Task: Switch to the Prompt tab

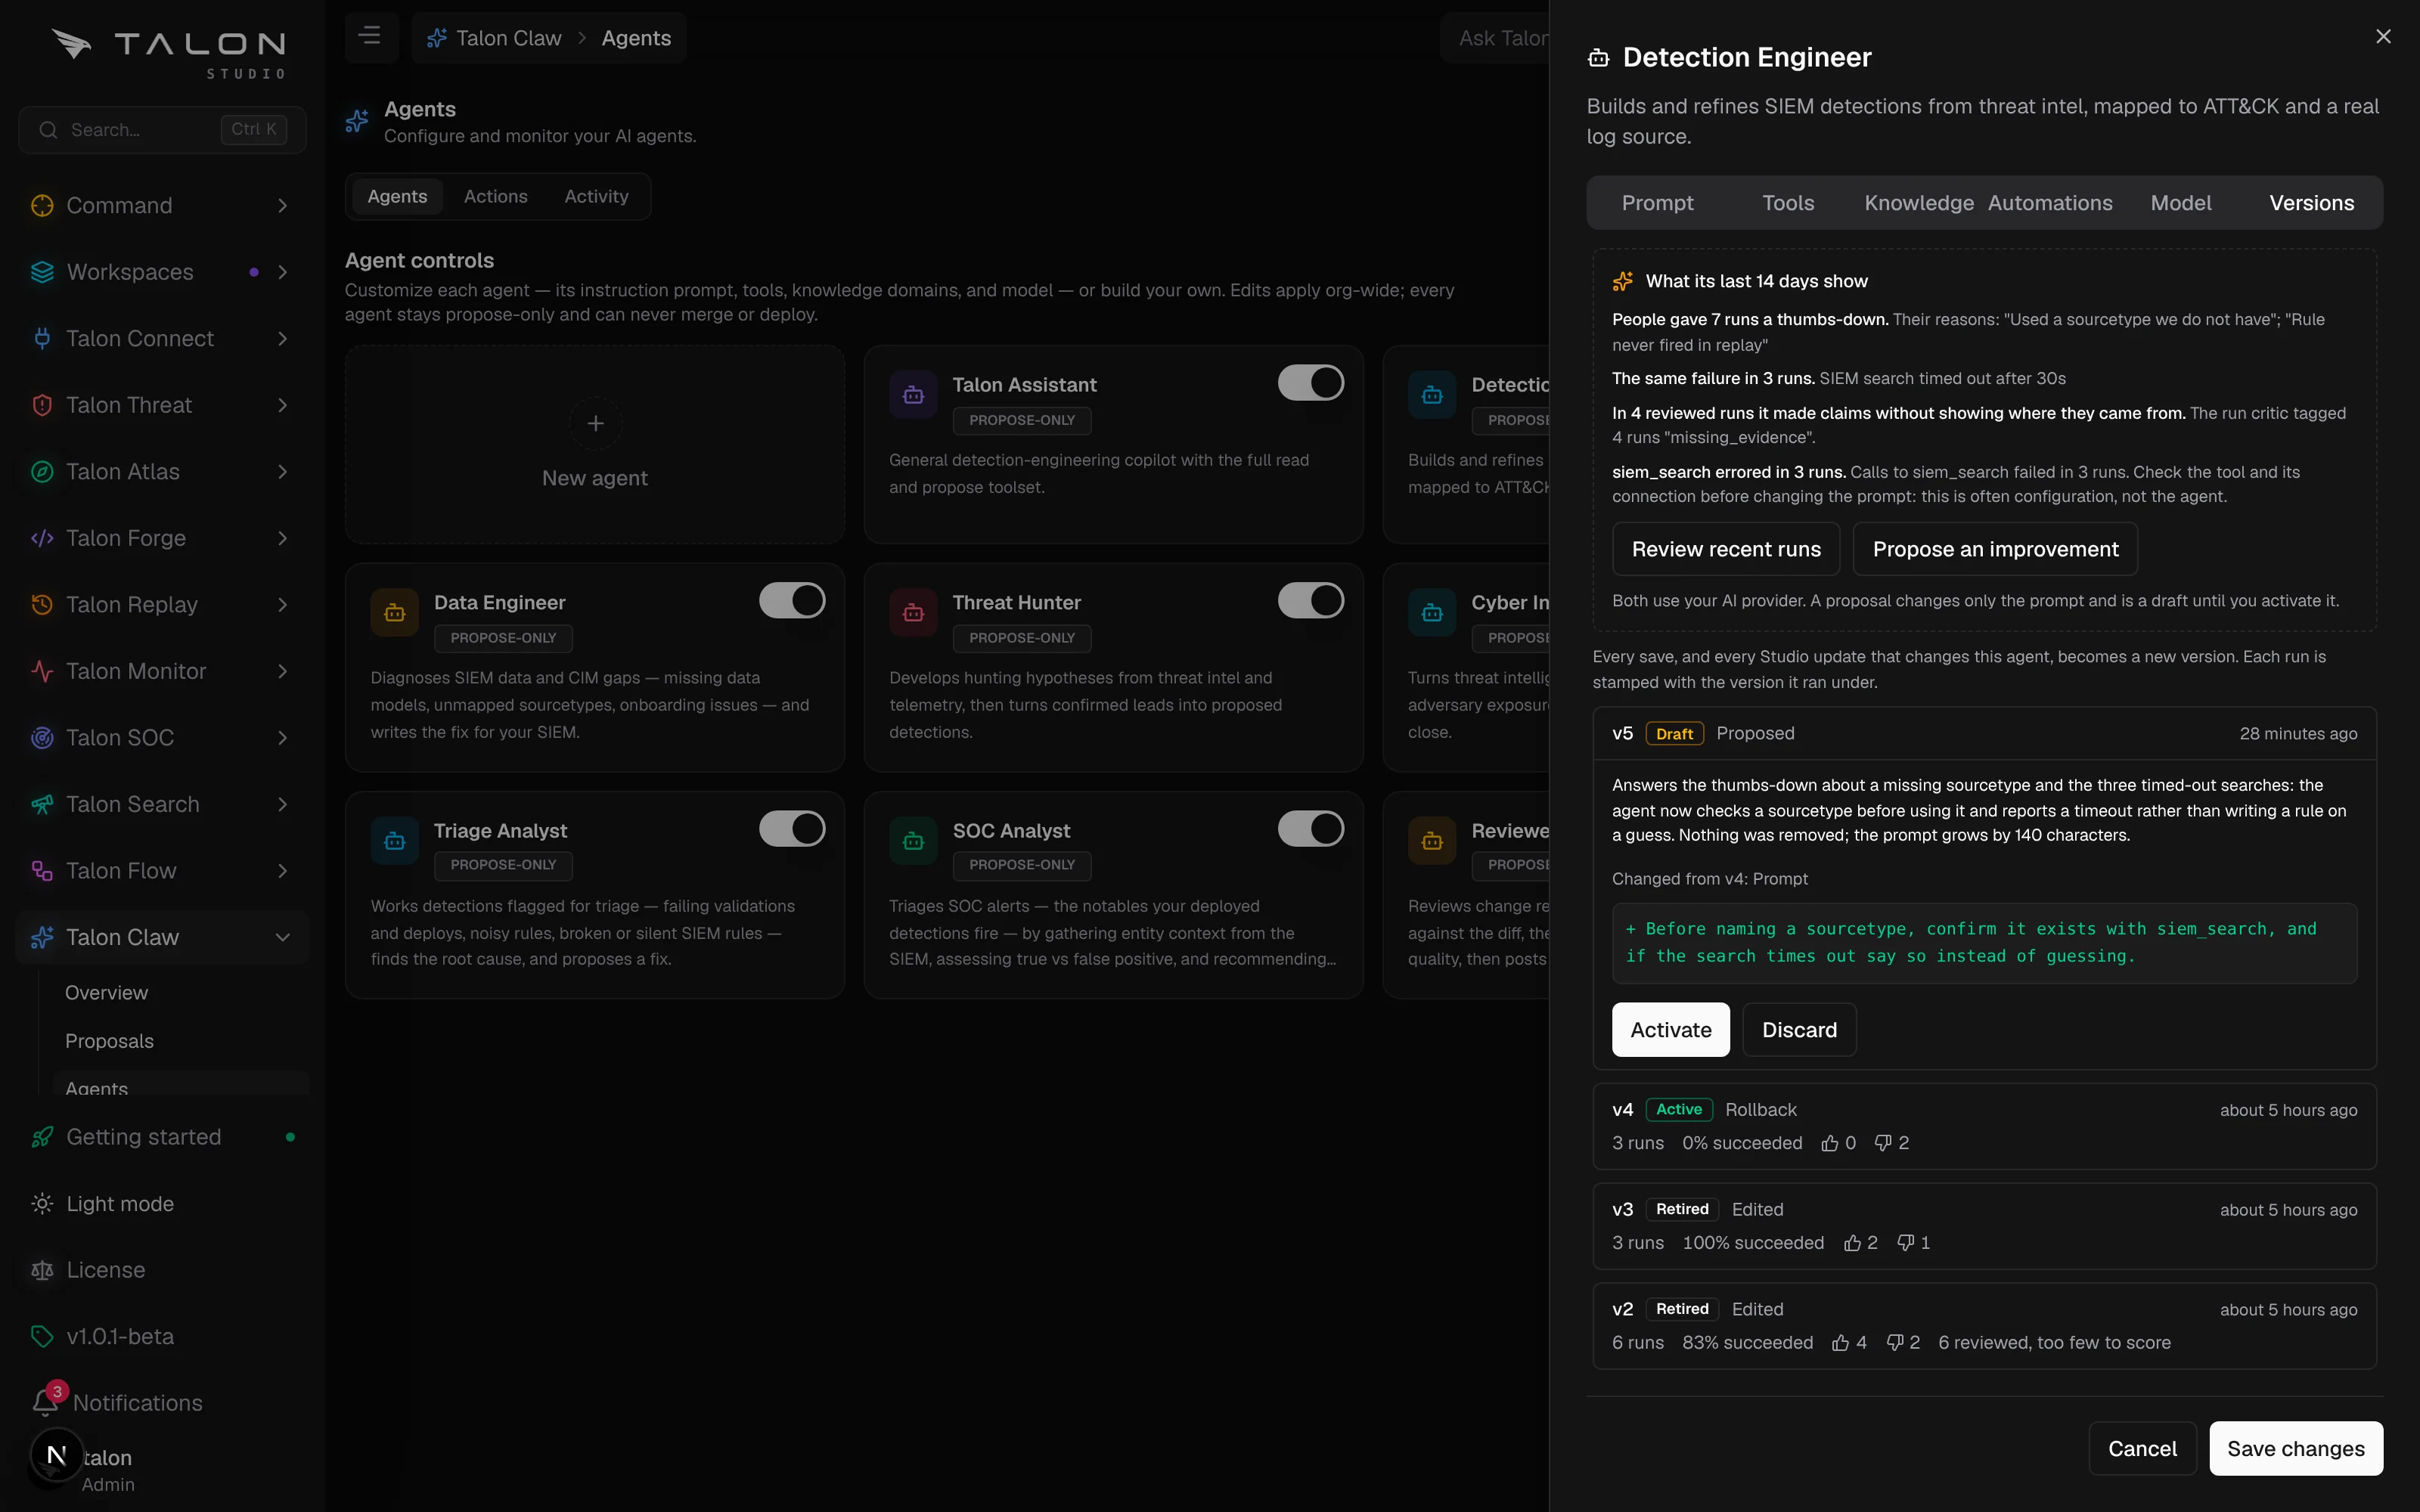Action: [x=1657, y=203]
